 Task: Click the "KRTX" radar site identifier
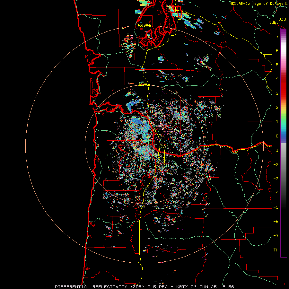[x=182, y=287]
